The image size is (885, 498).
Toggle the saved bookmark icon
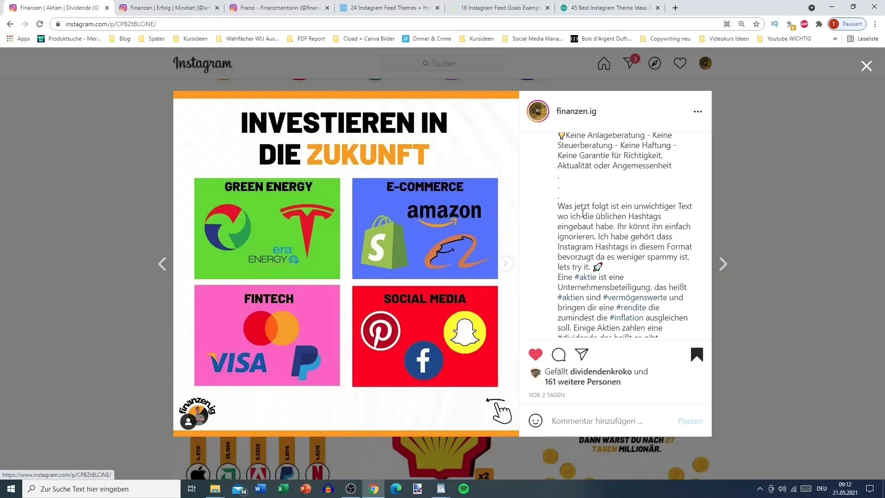697,354
